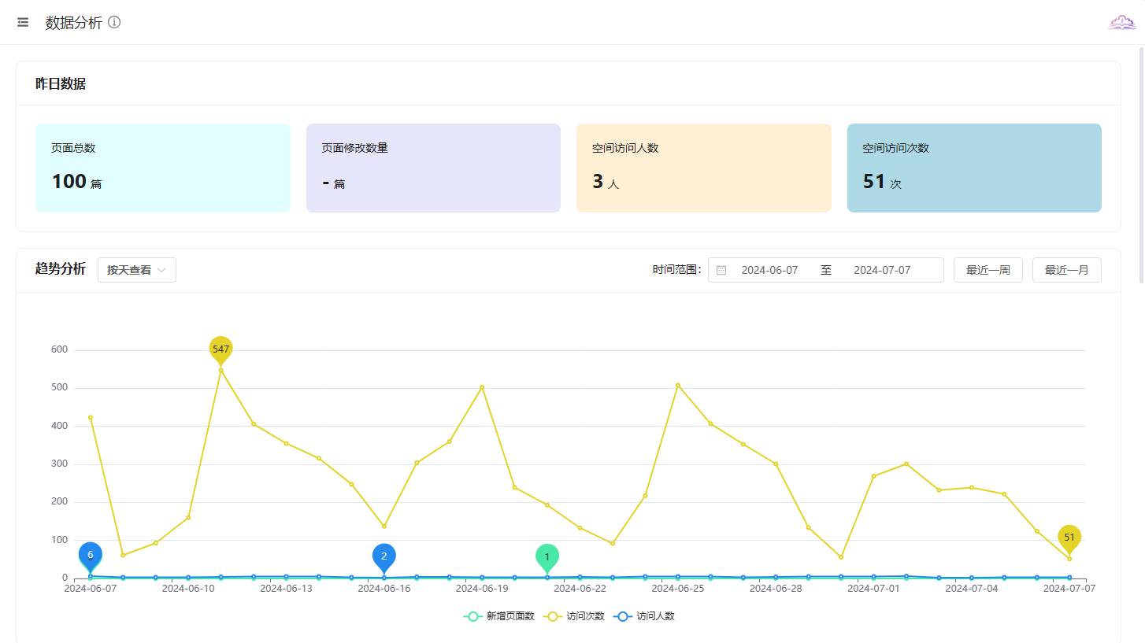
Task: Click the 600 y-axis label
Action: point(60,349)
